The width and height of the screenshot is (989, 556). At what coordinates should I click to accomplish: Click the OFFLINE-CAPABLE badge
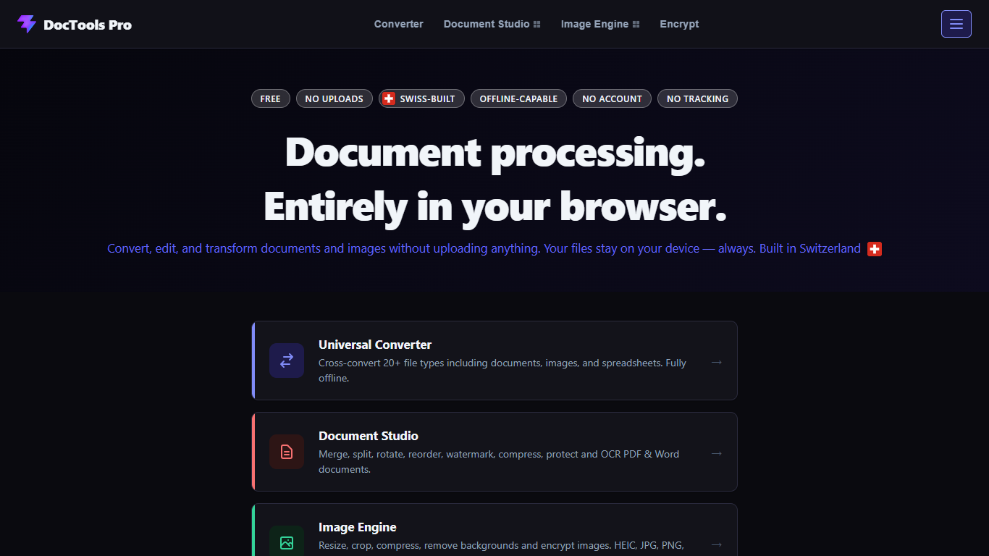coord(518,98)
